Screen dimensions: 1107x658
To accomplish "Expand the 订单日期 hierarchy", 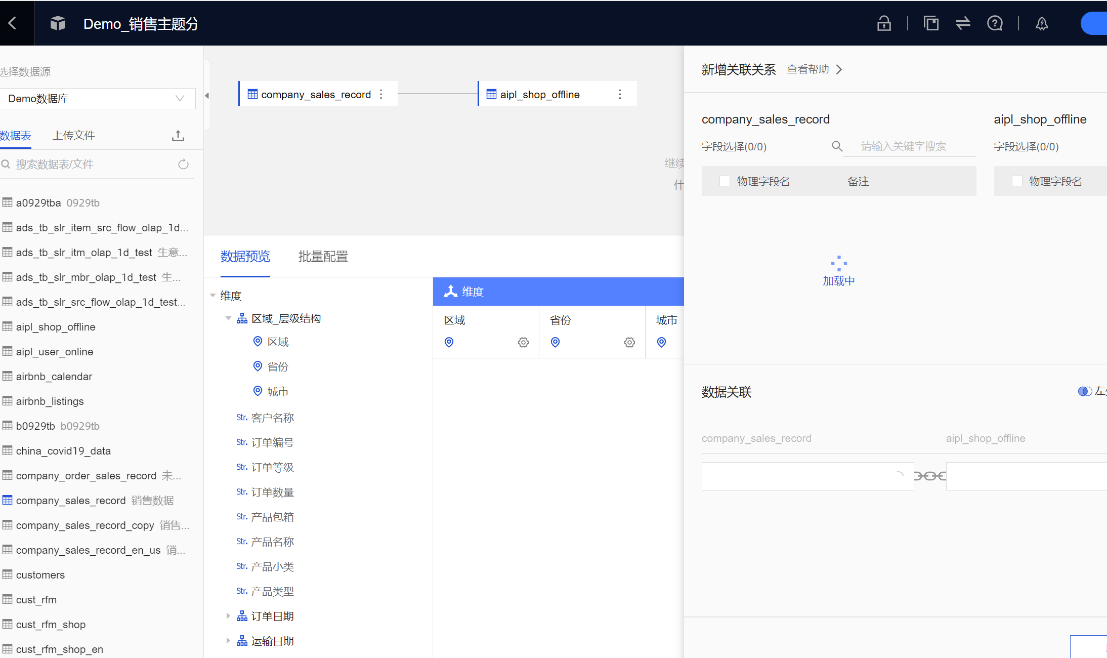I will pos(228,616).
